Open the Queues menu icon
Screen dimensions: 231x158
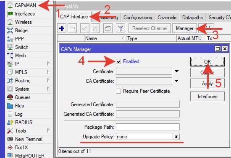10,97
